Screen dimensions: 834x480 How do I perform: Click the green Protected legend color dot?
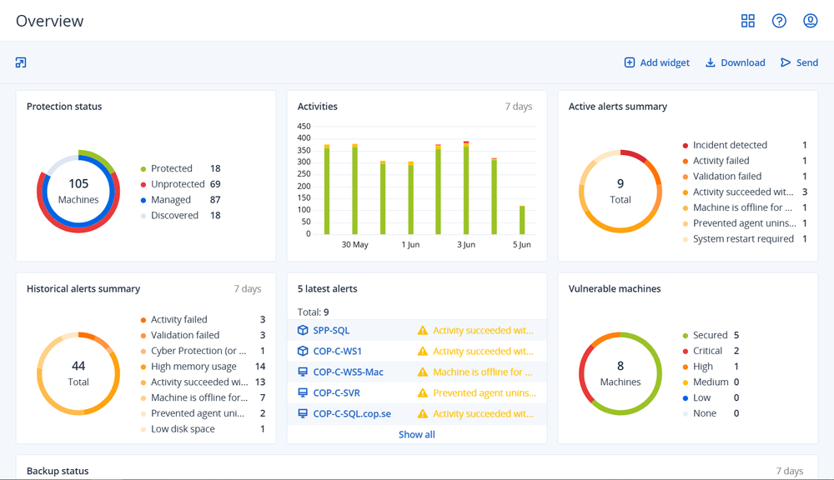click(x=143, y=169)
